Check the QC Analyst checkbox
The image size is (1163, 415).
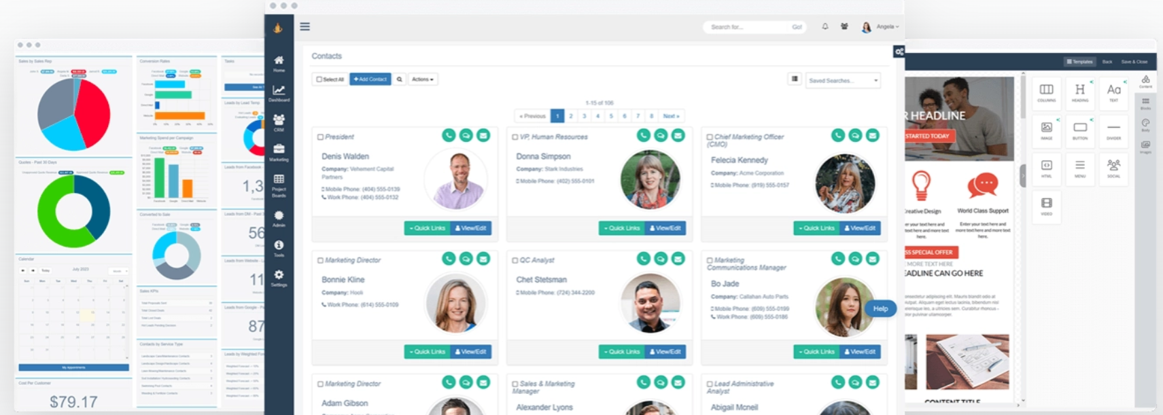(x=515, y=260)
